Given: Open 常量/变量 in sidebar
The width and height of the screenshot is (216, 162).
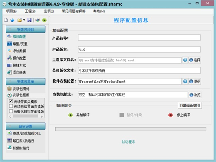Looking at the screenshot, I should [20, 44].
